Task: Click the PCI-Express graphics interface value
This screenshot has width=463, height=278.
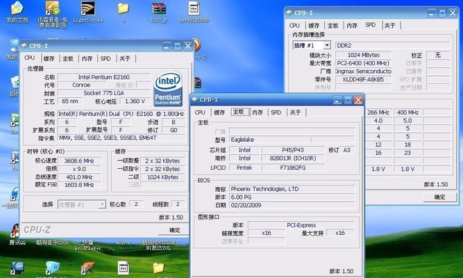Action: [x=301, y=225]
